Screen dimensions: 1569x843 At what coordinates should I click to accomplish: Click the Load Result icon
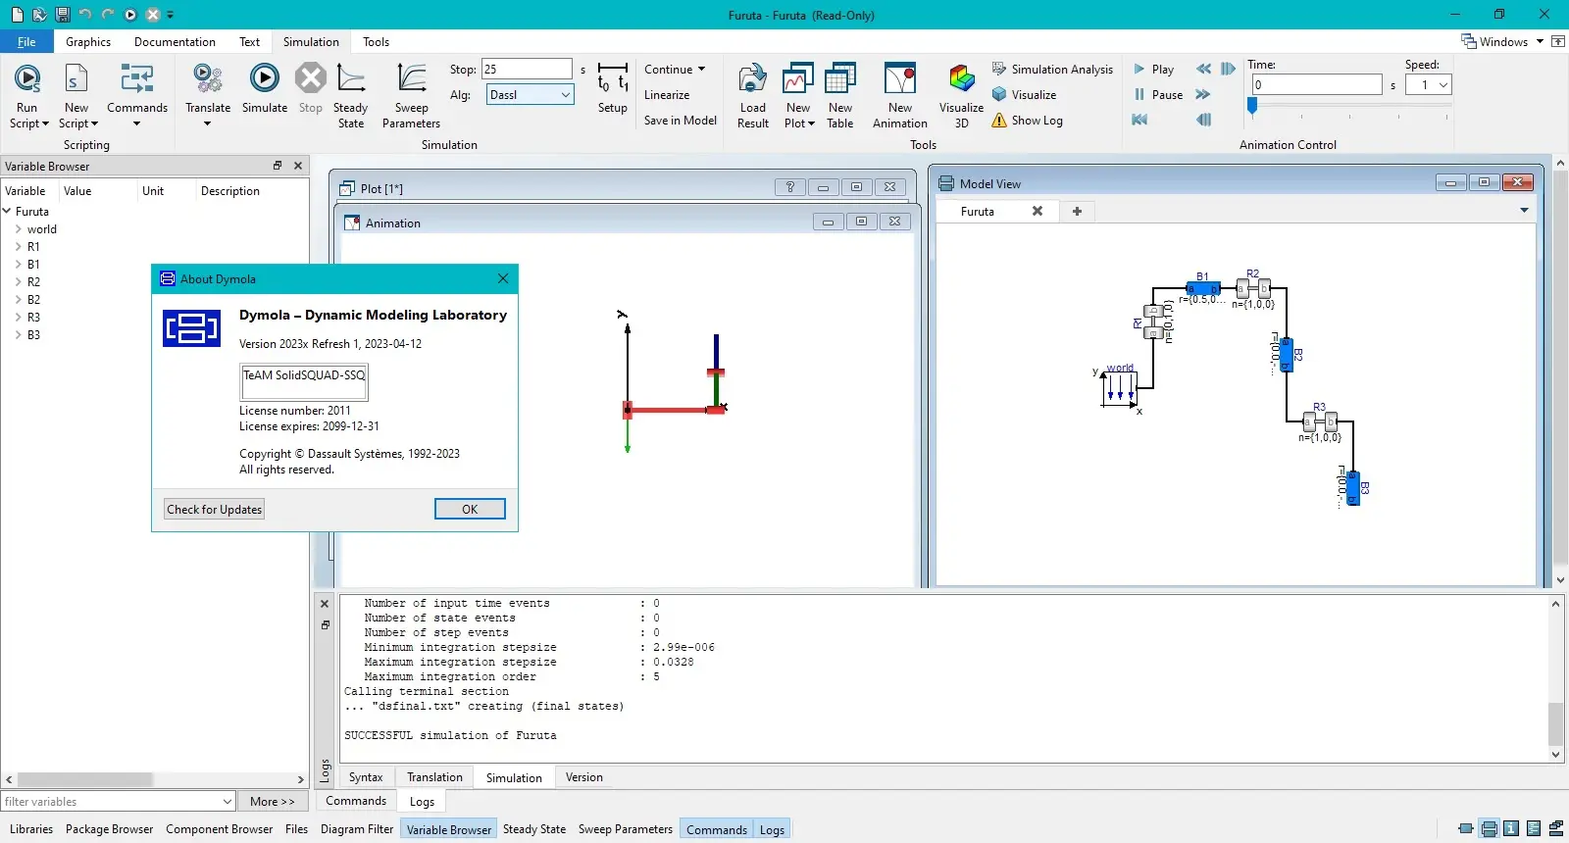coord(752,78)
